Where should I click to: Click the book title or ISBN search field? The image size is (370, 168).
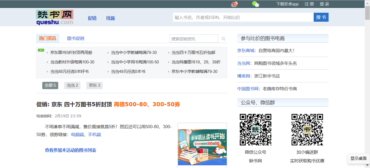(243, 17)
